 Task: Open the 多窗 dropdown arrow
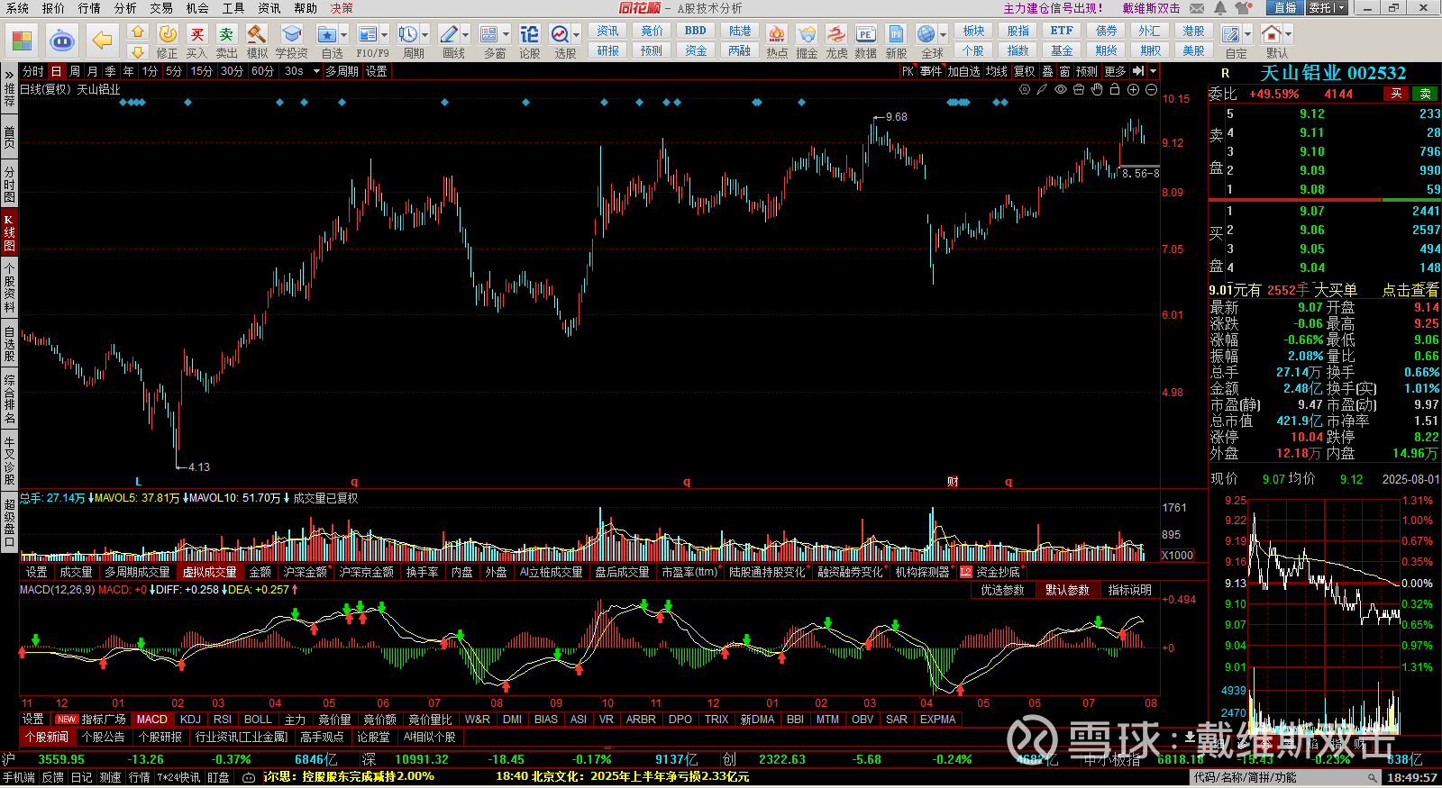click(x=506, y=34)
